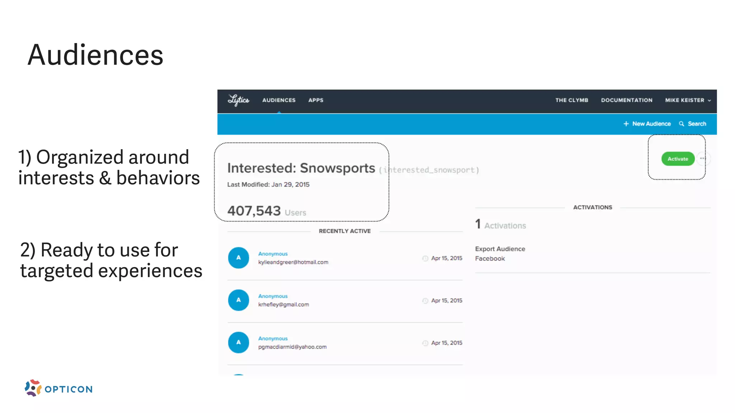Click New Audience button
This screenshot has height=413, width=735.
point(647,124)
